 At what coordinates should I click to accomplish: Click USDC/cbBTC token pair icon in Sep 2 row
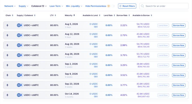point(20,65)
